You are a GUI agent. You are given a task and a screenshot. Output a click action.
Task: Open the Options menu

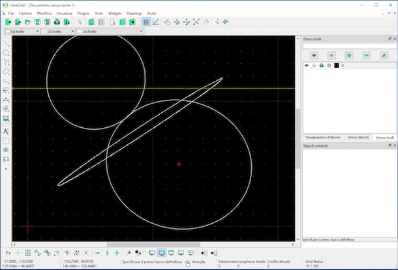click(25, 13)
